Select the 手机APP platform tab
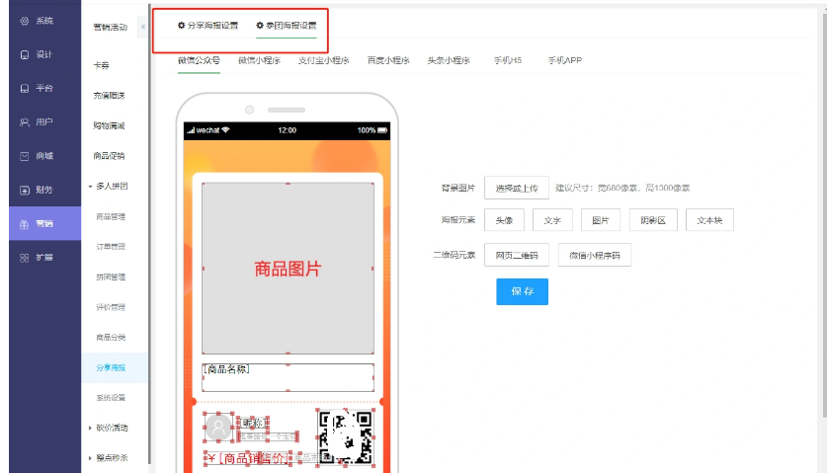The image size is (827, 473). 564,60
